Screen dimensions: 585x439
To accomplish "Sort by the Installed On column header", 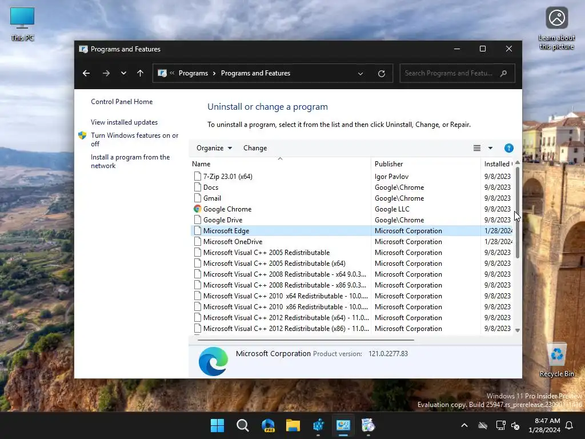I will [x=498, y=164].
